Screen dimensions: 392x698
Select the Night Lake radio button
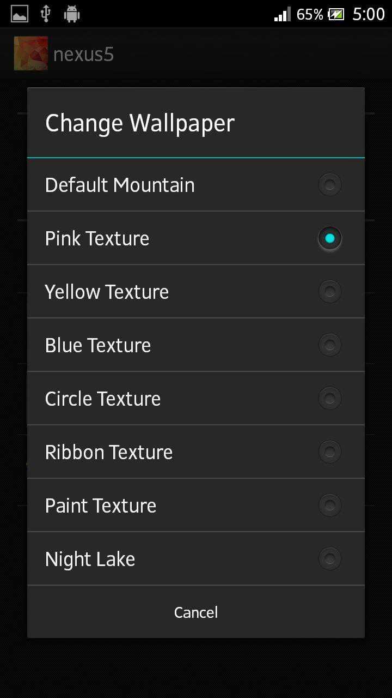point(329,559)
